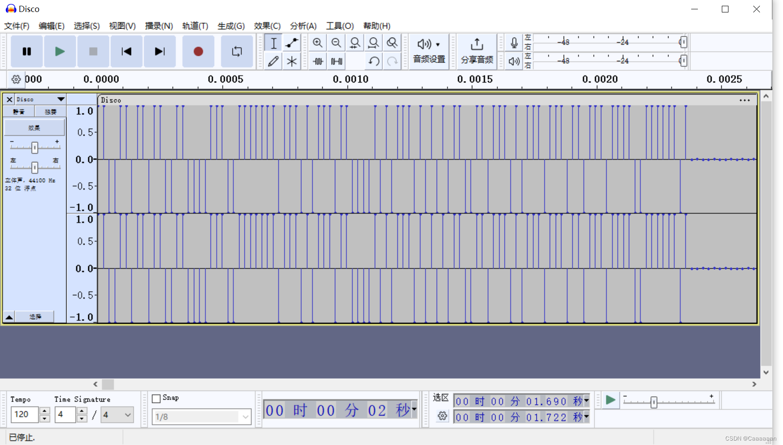Image resolution: width=783 pixels, height=445 pixels.
Task: Click Play-at-speed green button
Action: tap(611, 400)
